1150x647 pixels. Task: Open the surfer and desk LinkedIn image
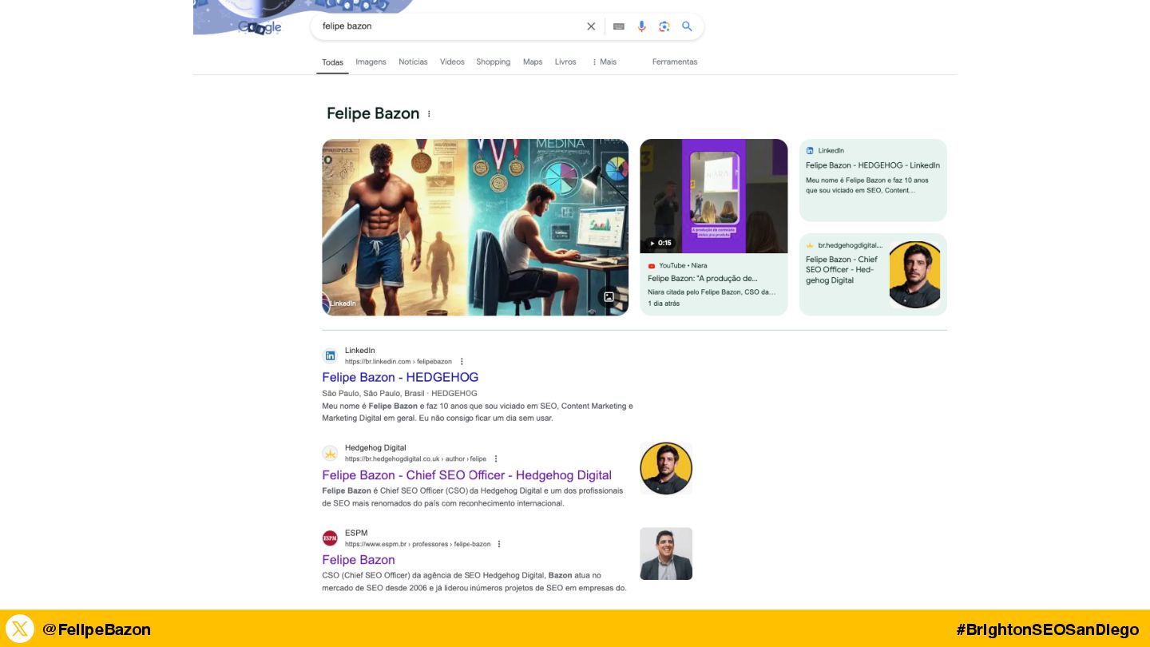[475, 228]
